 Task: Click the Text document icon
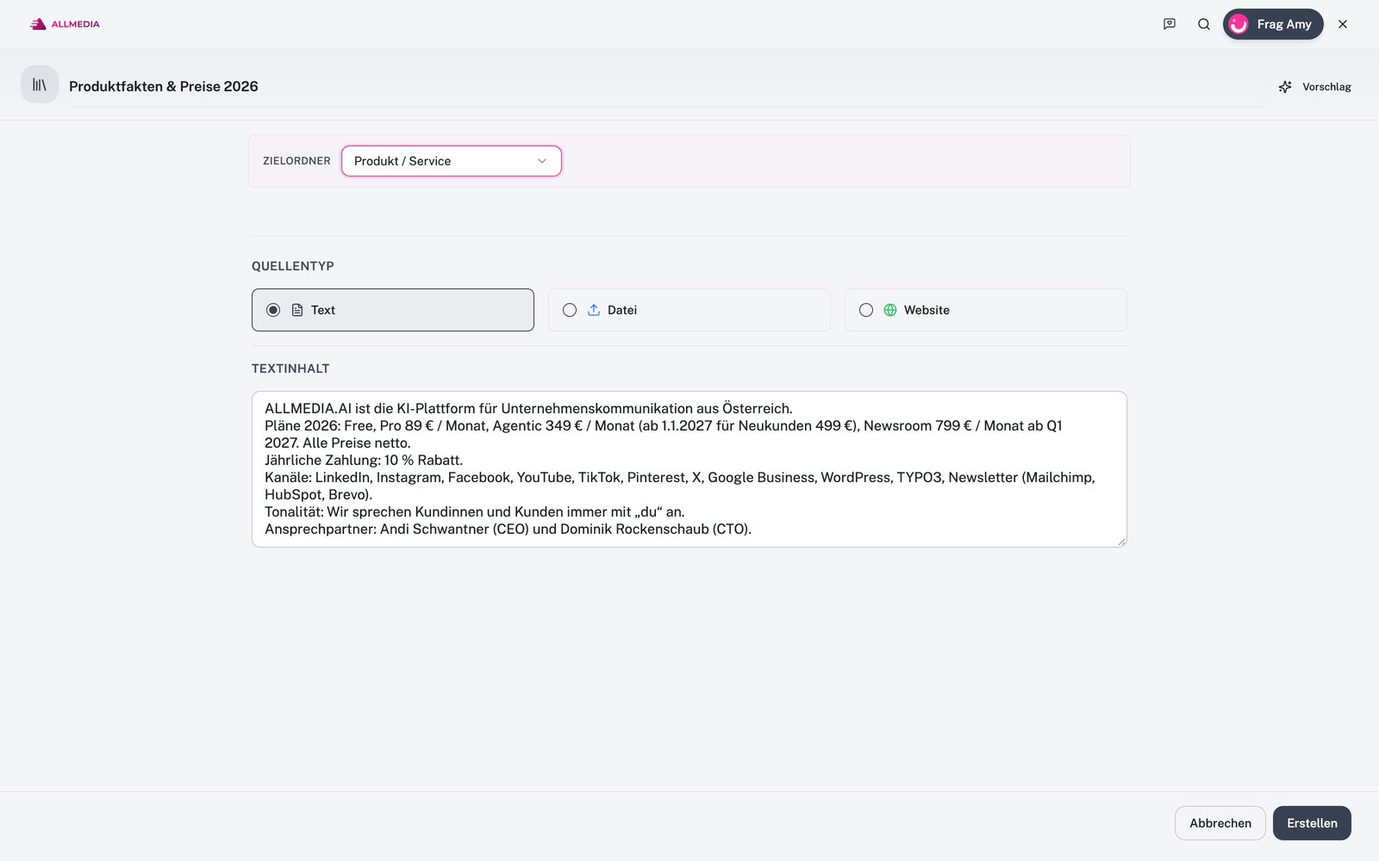click(297, 310)
